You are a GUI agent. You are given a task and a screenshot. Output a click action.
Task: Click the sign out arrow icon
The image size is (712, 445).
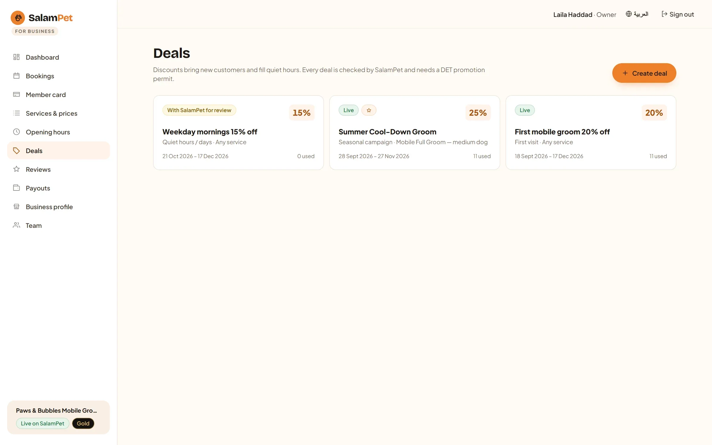pos(665,14)
